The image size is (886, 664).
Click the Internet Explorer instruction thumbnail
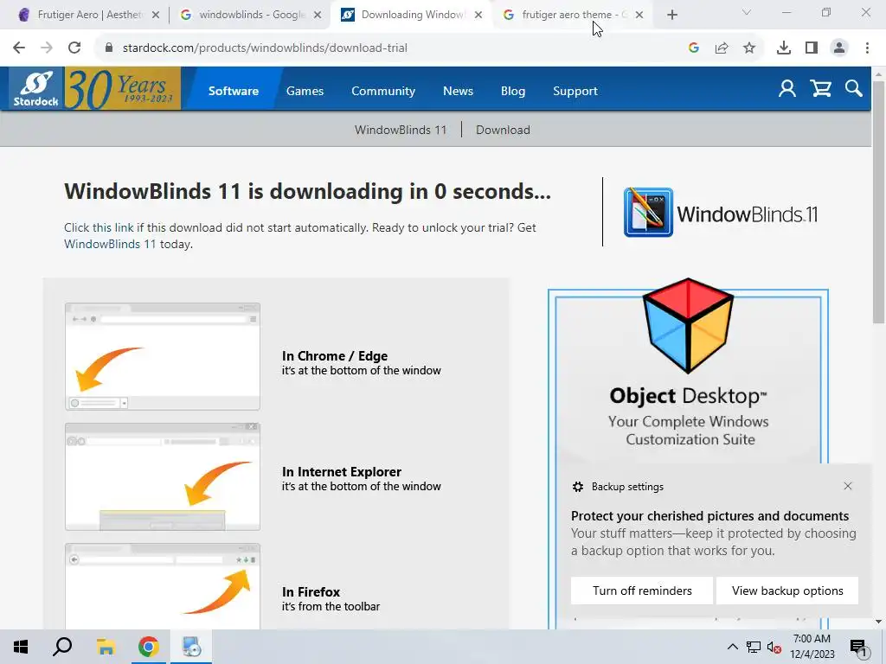(x=163, y=476)
